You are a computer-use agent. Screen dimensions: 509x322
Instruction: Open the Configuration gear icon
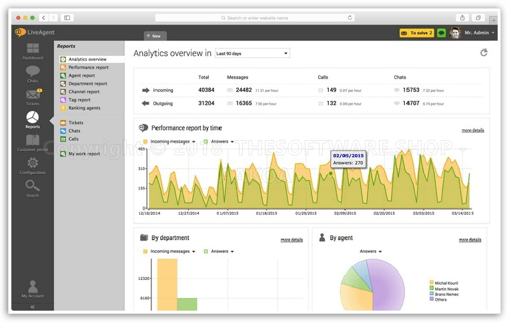point(32,164)
